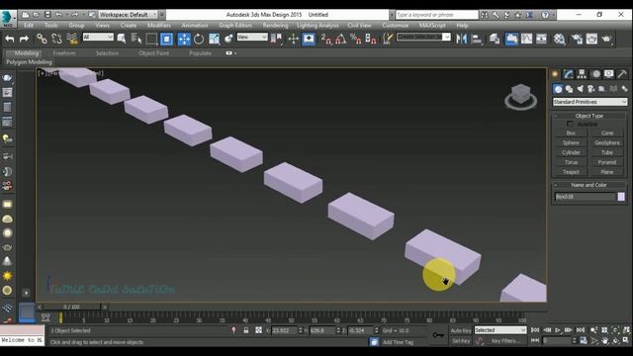Toggle the Auto Key button
Viewport: 633px width, 356px height.
tap(461, 330)
